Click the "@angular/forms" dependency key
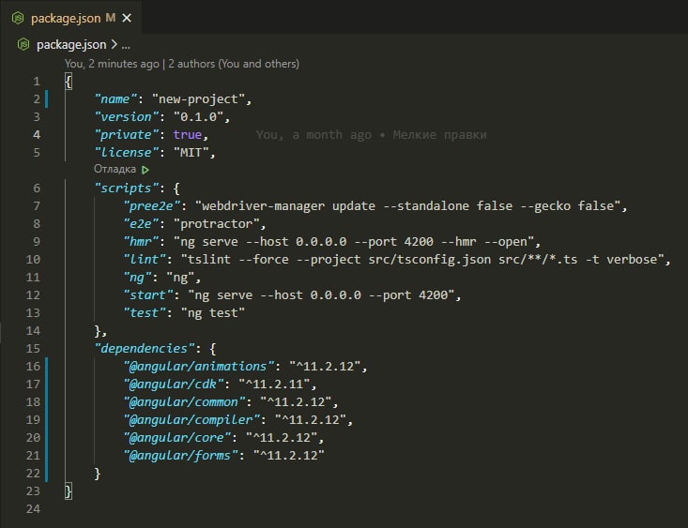Image resolution: width=688 pixels, height=528 pixels. point(180,456)
